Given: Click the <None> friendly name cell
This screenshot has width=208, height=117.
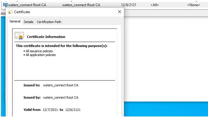Looking at the screenshot, I should tap(194, 5).
